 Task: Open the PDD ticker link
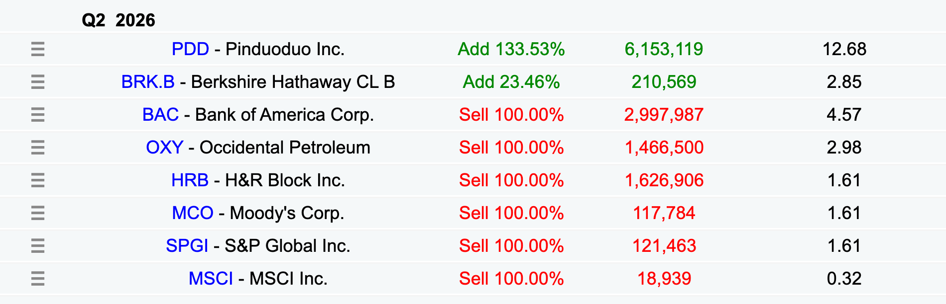(x=190, y=49)
